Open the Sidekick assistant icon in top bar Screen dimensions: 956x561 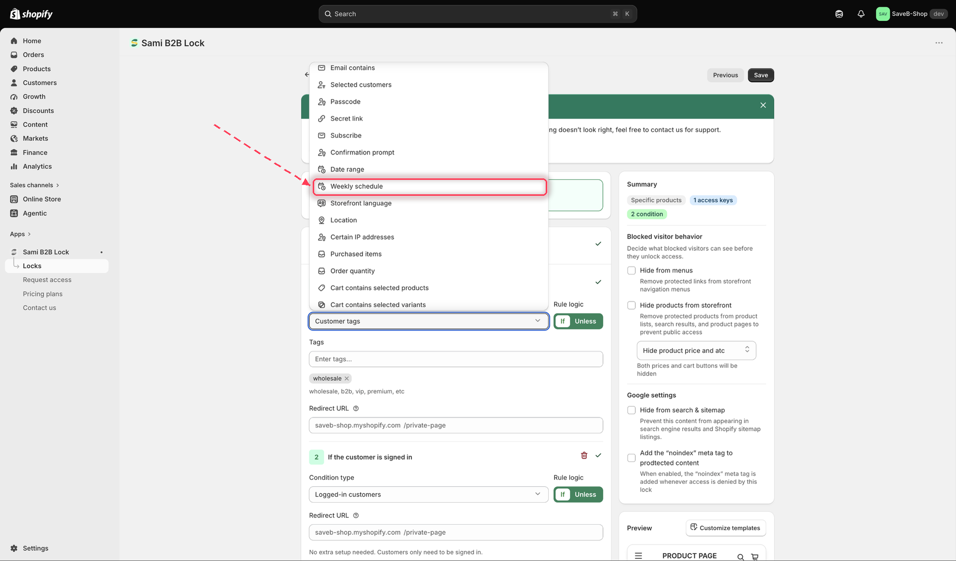839,14
